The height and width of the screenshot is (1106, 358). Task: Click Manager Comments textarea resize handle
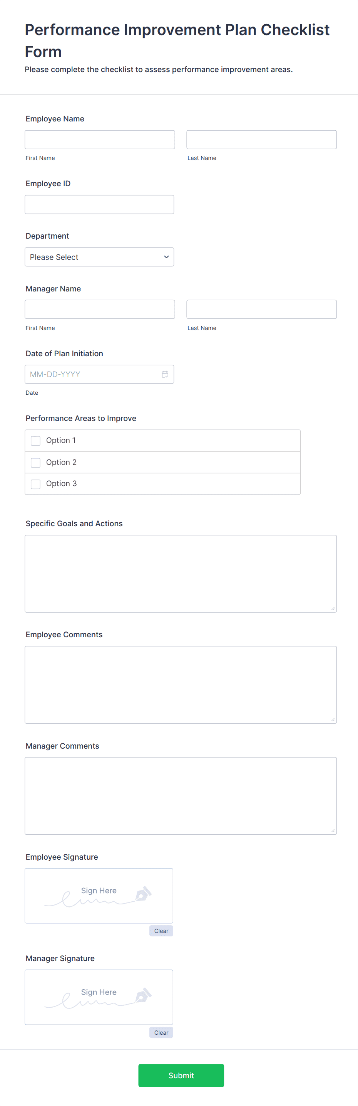coord(333,831)
